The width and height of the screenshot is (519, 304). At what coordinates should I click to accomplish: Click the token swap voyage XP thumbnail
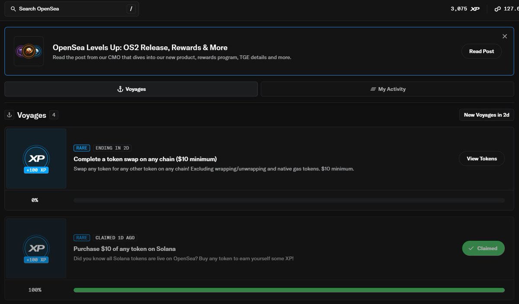point(36,158)
